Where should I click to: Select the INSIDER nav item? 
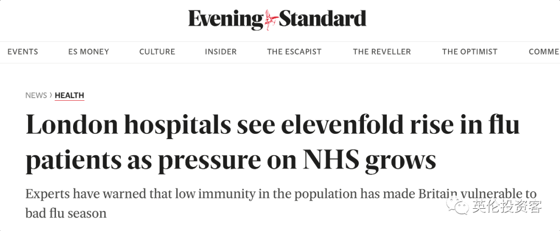[x=221, y=52]
